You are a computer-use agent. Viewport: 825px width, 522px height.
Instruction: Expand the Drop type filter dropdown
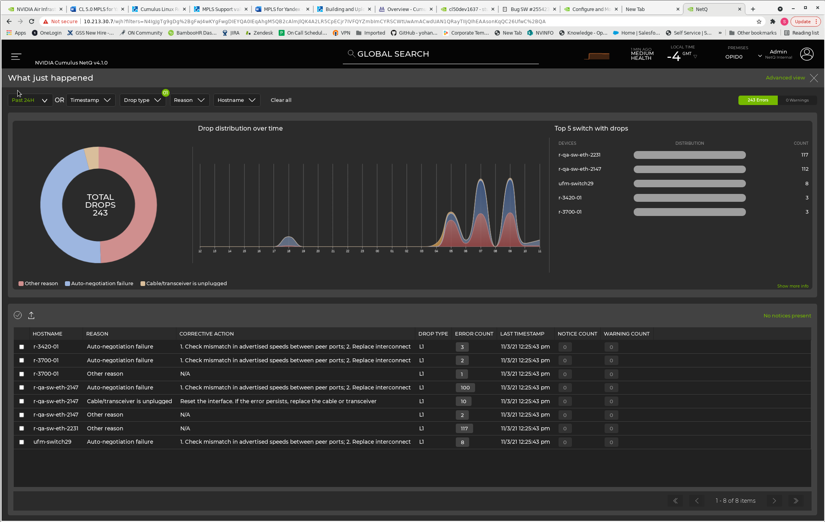click(142, 100)
